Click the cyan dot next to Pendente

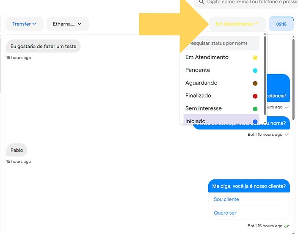[x=255, y=70]
